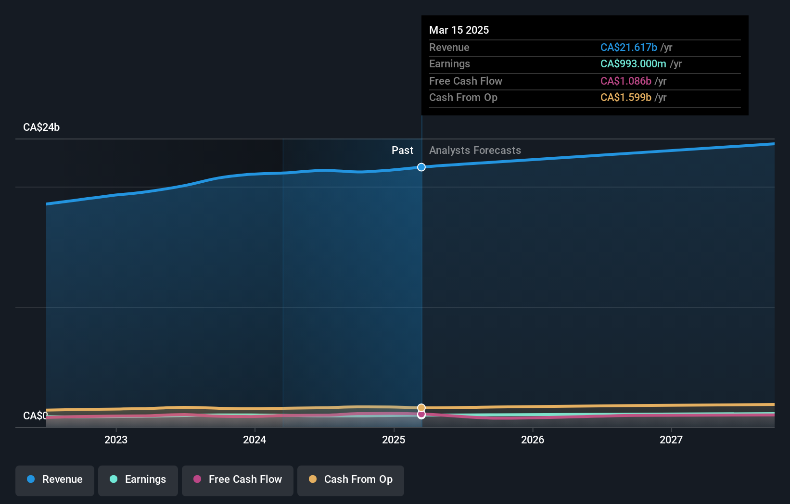Click the Past label on the chart
The image size is (790, 504).
tap(402, 150)
